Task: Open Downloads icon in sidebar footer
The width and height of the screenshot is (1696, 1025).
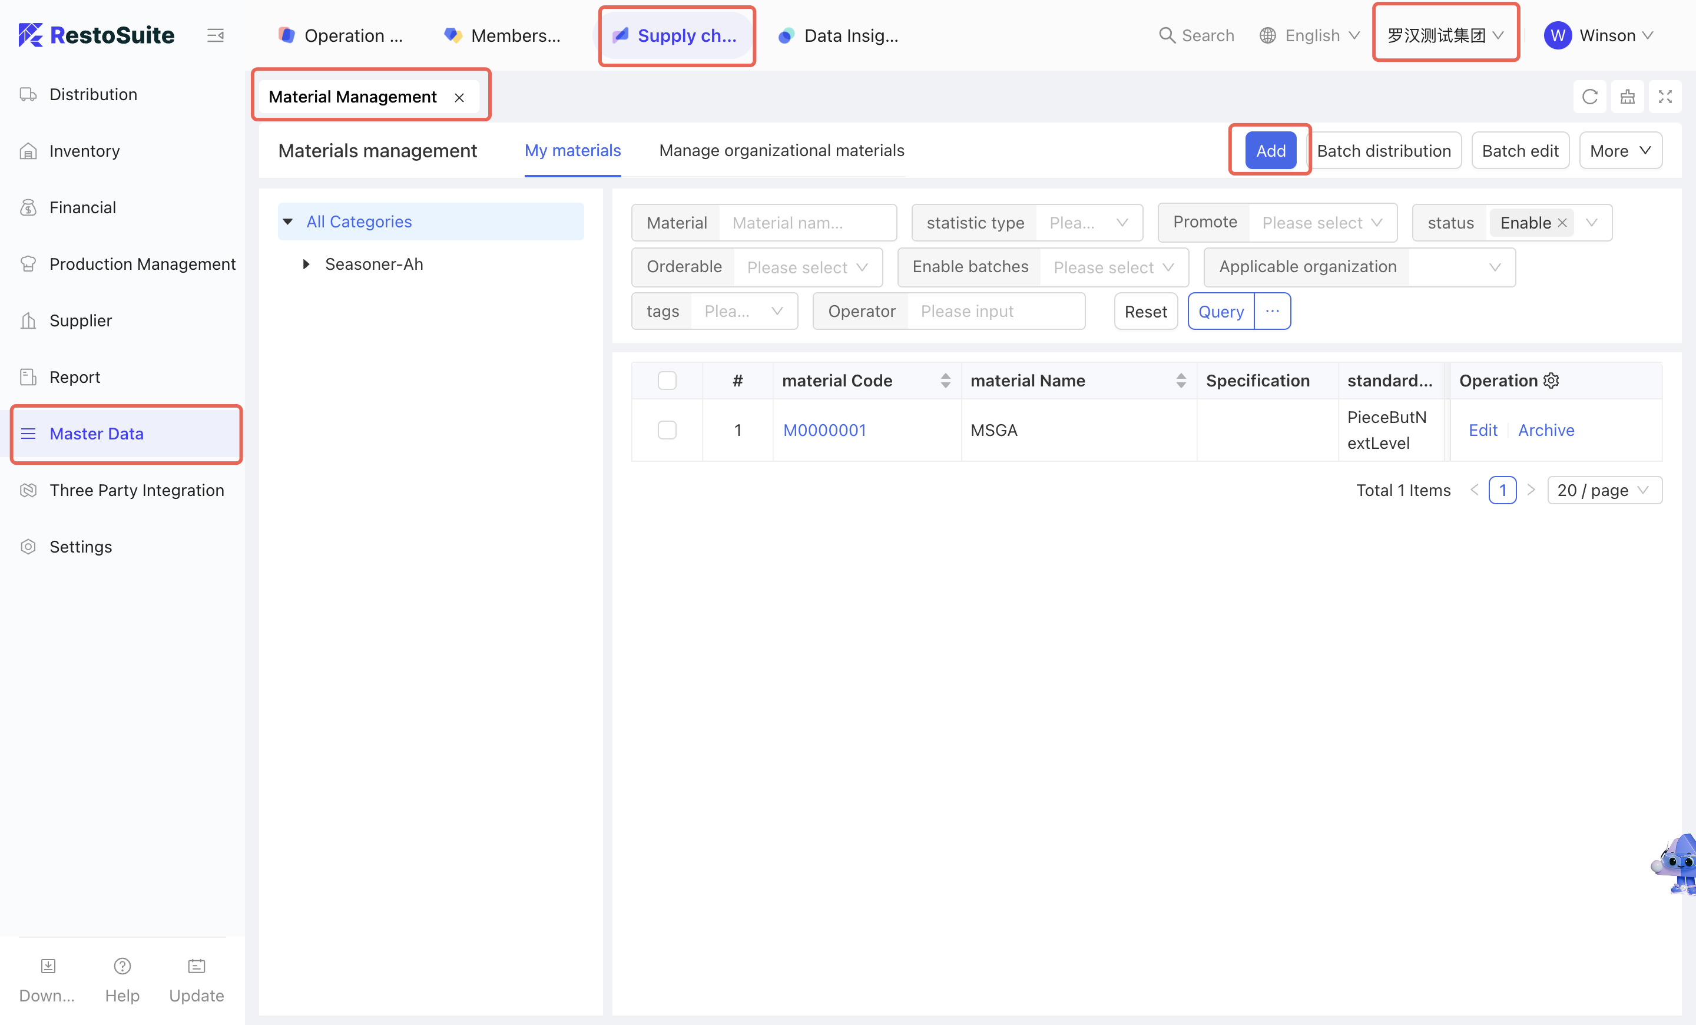Action: 48,967
